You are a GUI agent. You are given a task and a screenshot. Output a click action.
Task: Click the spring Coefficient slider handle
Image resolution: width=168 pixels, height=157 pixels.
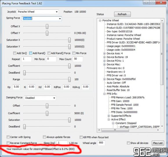coord(70,66)
